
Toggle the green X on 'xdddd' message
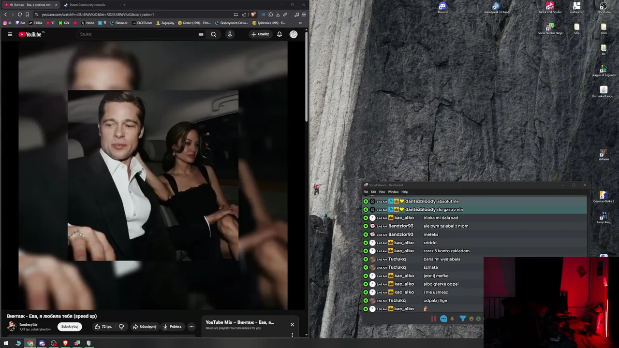[366, 243]
